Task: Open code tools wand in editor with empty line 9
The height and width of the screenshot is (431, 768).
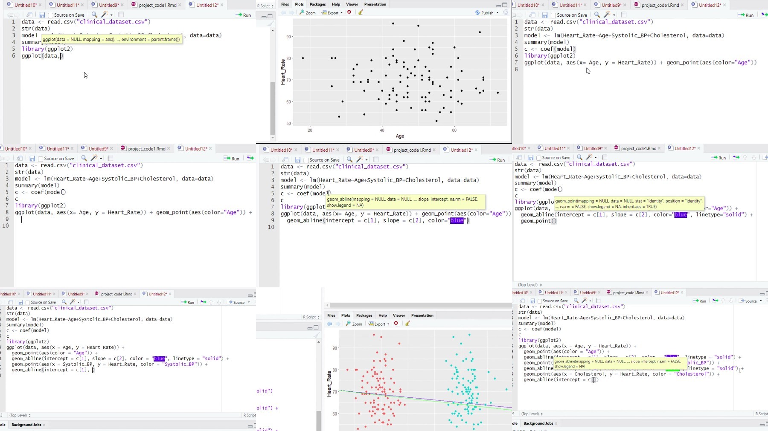Action: (94, 159)
